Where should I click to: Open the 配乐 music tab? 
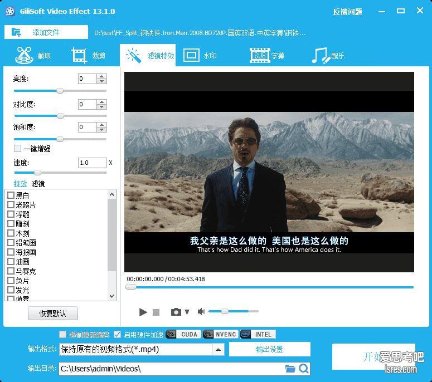[328, 55]
